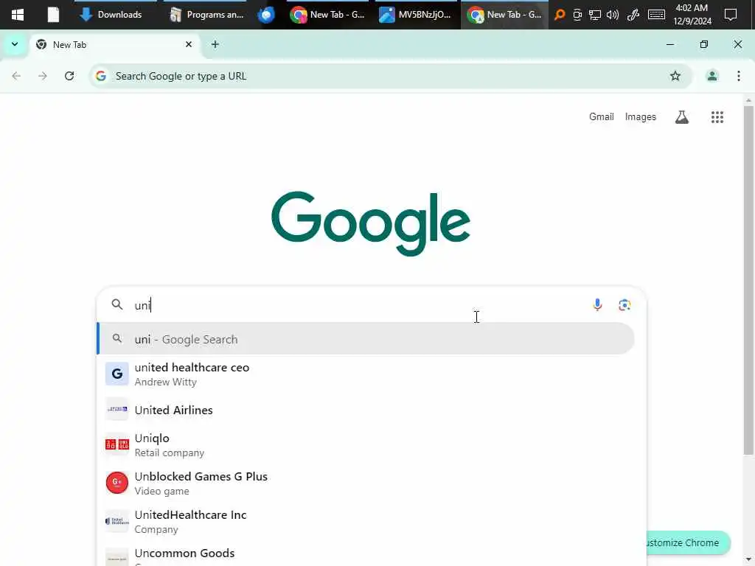Open the pen workspace tray icon

pyautogui.click(x=633, y=15)
